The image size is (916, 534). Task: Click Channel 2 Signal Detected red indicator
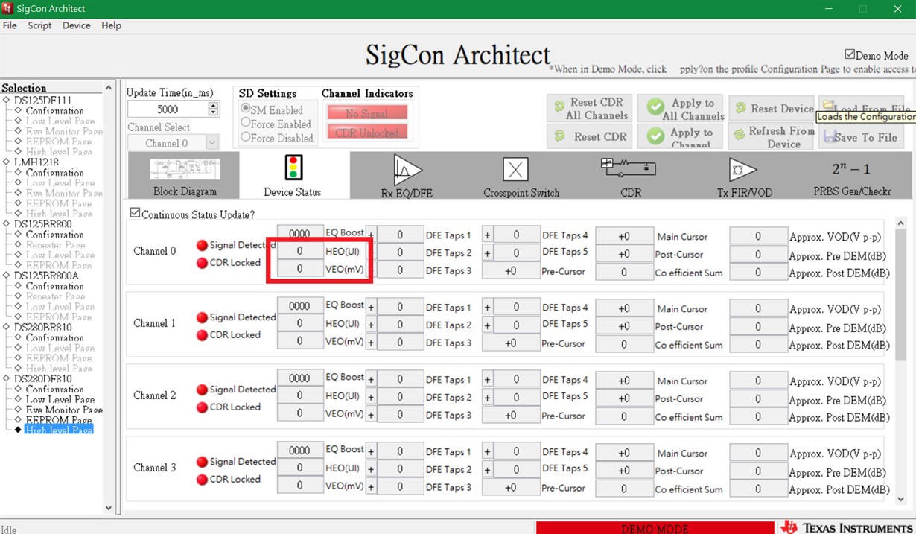tap(202, 390)
